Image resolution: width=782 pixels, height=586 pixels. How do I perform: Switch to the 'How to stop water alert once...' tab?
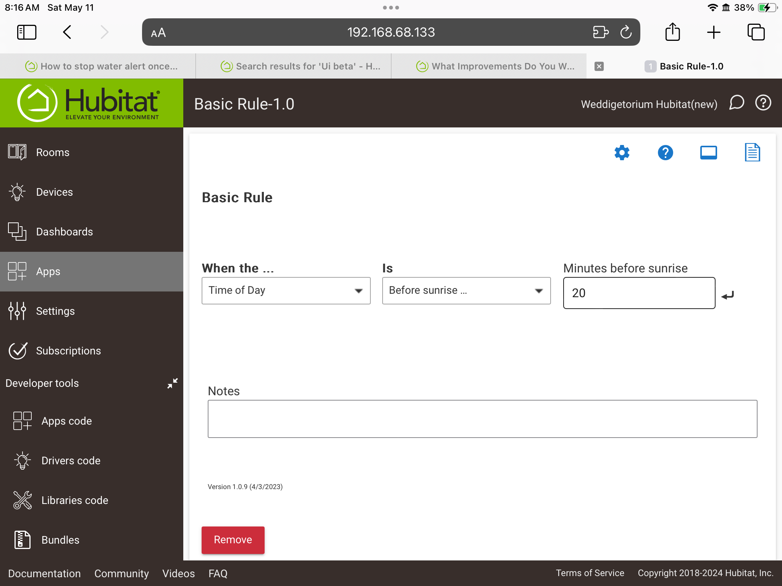point(98,66)
